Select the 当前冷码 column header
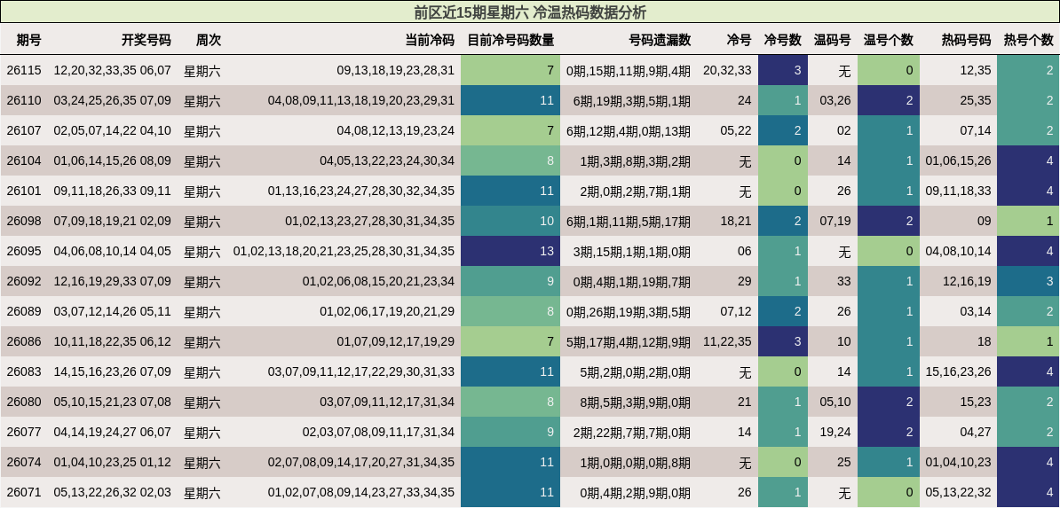1060x508 pixels. tap(430, 40)
